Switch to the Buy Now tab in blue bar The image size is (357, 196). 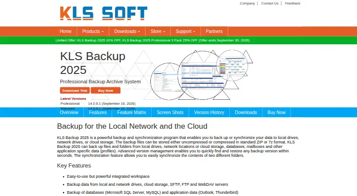point(276,112)
